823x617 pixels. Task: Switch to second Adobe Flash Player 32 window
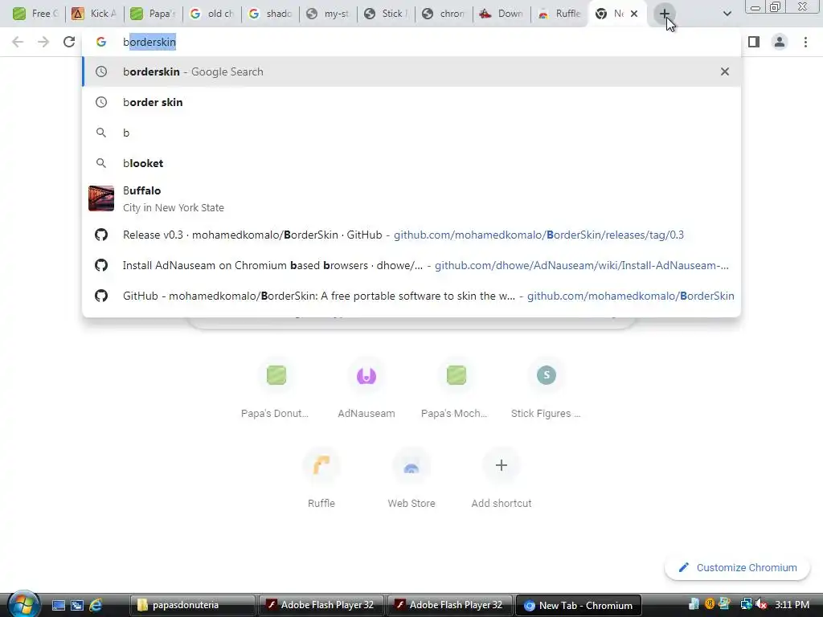[x=449, y=605]
